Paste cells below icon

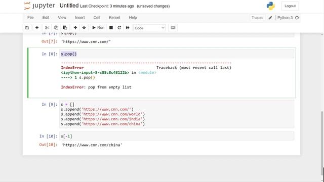(x=65, y=28)
